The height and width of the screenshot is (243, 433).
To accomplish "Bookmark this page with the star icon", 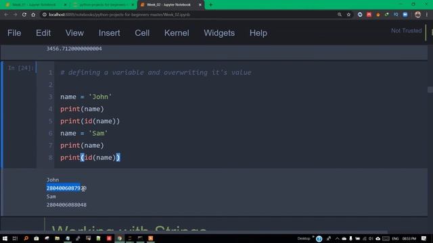I will point(348,15).
